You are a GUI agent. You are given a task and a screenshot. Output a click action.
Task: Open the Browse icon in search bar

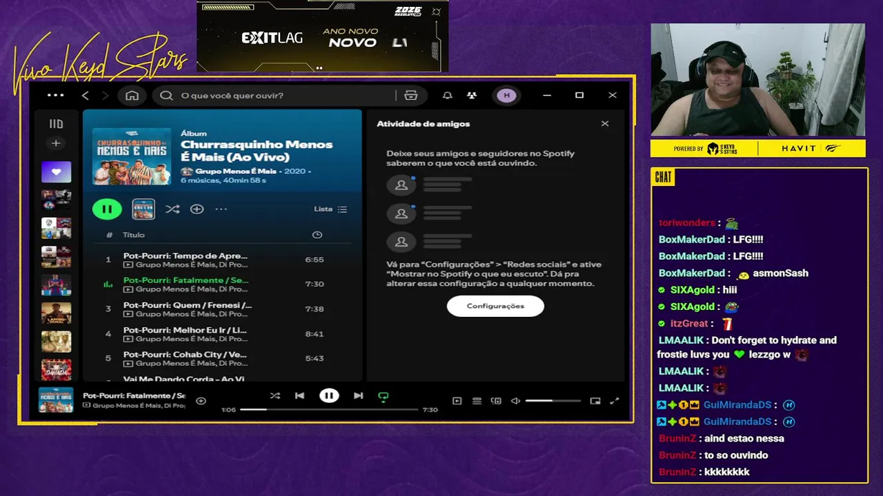pos(411,95)
